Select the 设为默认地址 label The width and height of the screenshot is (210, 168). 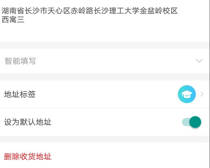[x=28, y=122]
